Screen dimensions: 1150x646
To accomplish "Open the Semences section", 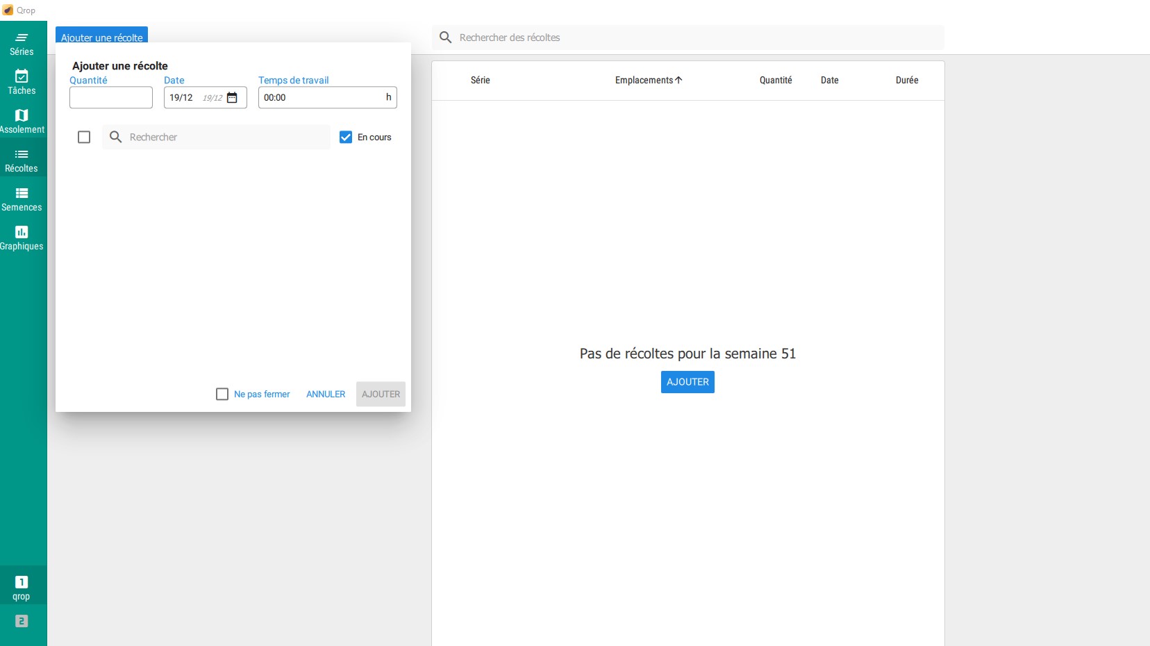I will tap(22, 199).
